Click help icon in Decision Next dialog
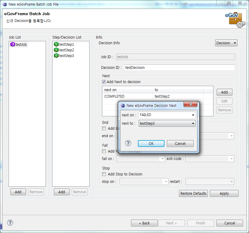 [x=128, y=143]
